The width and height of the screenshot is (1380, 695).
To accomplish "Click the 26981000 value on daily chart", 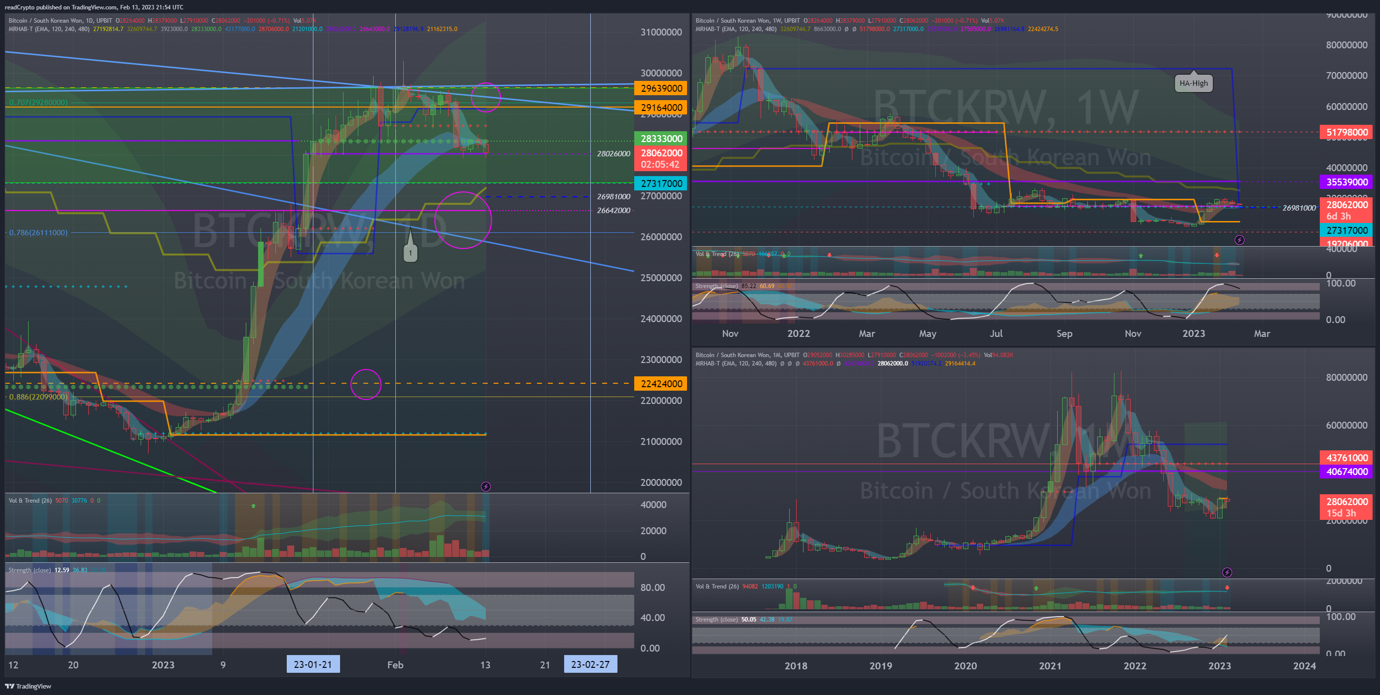I will click(x=613, y=196).
